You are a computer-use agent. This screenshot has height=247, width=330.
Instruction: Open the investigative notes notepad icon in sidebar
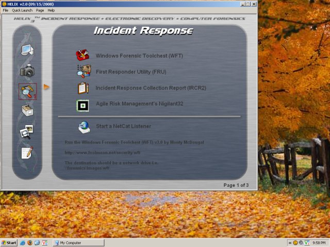27,153
